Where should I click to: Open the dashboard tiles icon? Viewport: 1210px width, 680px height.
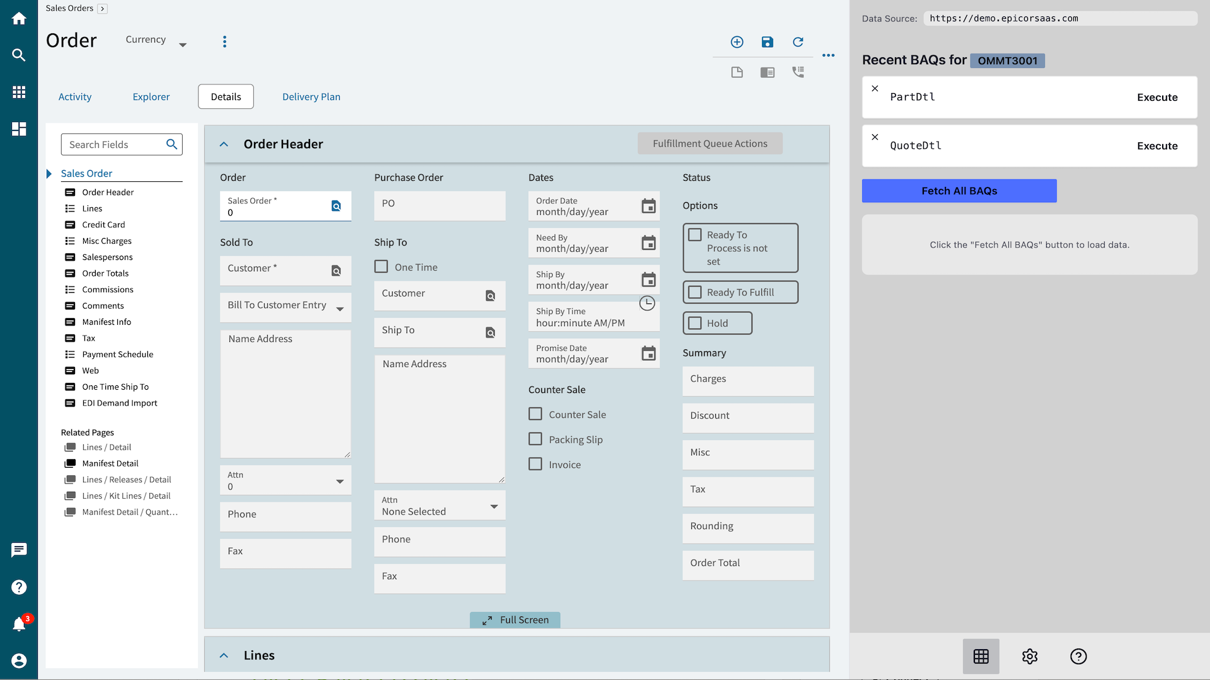19,129
